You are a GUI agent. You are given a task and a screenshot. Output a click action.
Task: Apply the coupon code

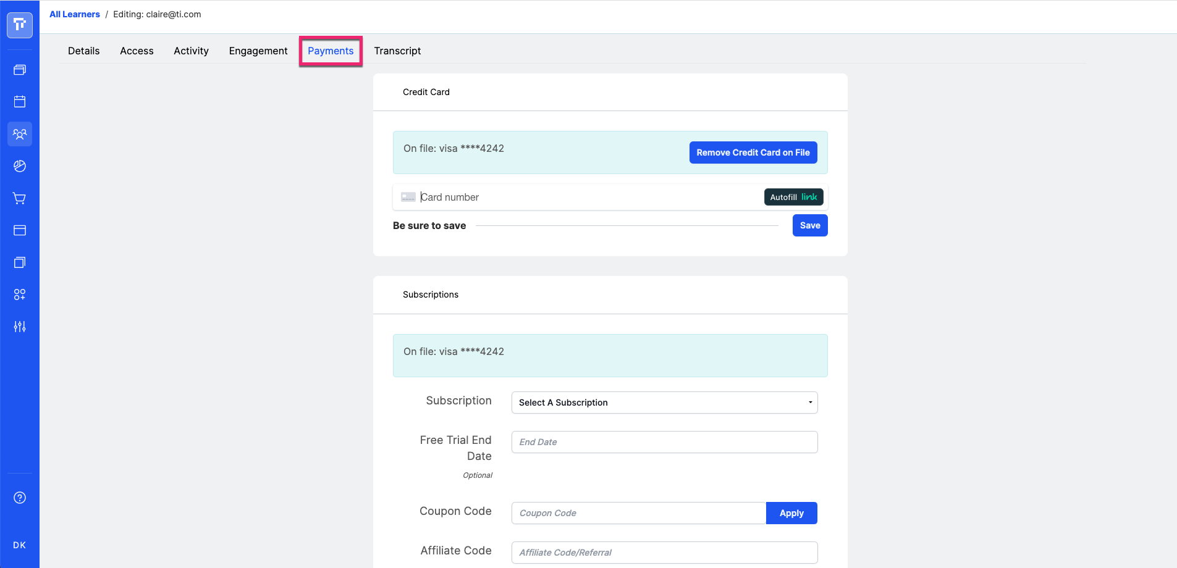tap(791, 513)
